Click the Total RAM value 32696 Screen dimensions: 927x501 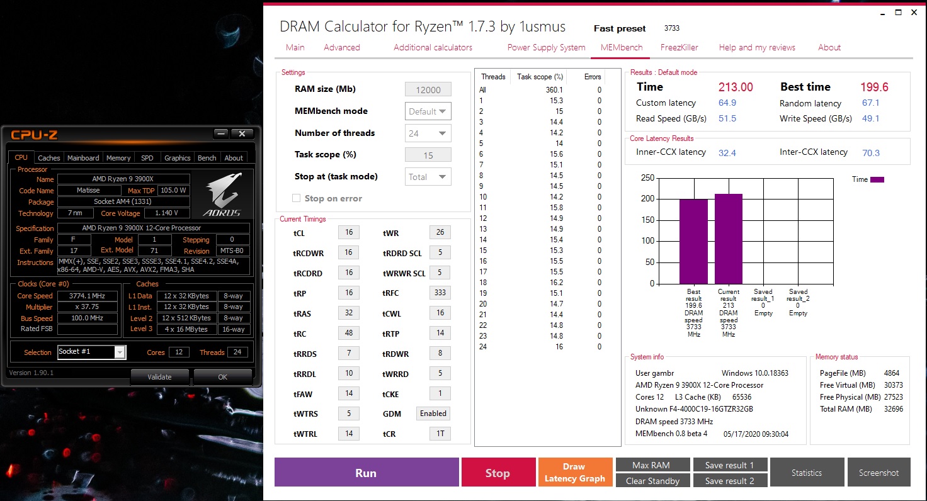tap(893, 409)
